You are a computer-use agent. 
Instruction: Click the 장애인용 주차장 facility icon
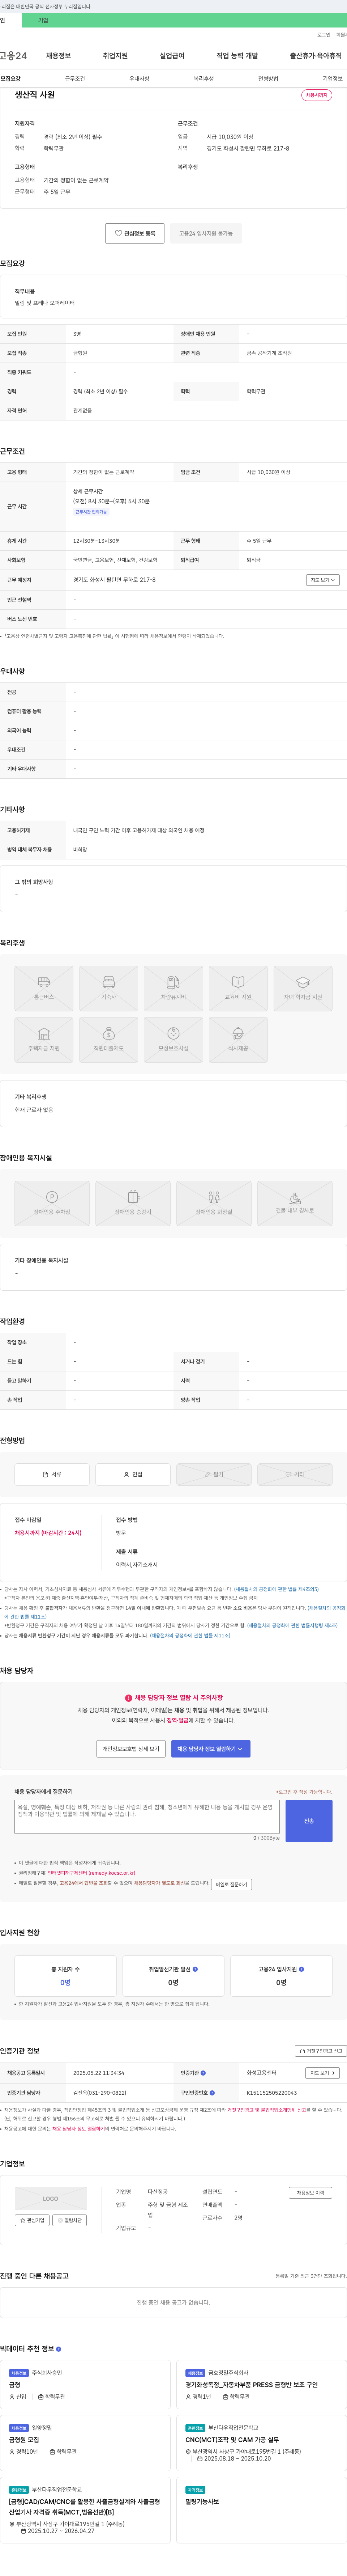tap(52, 1203)
